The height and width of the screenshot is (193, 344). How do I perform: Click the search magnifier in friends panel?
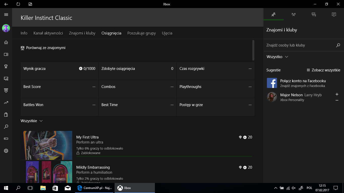coord(338,45)
